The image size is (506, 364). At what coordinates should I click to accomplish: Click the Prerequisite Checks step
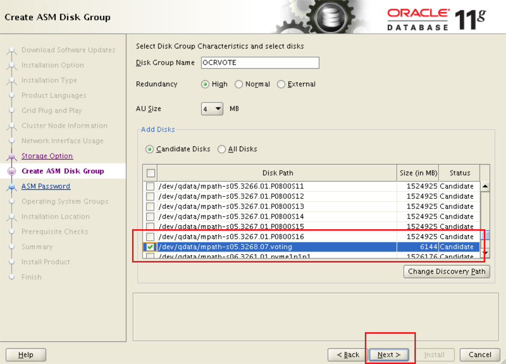click(55, 232)
